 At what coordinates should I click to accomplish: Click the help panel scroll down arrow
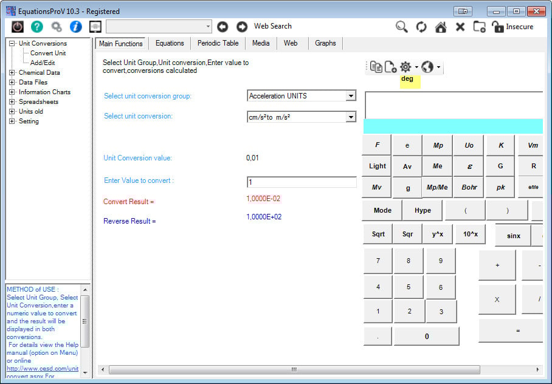coord(85,372)
